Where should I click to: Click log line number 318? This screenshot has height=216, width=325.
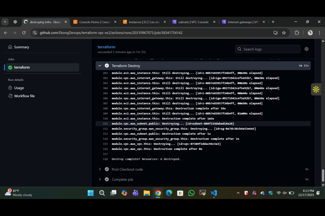click(105, 159)
